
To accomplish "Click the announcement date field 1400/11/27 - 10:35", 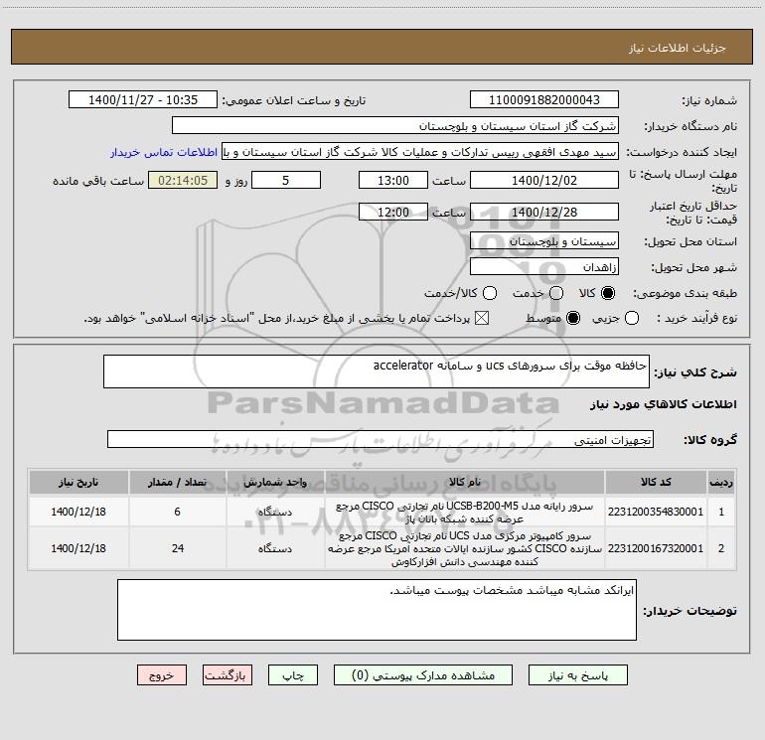I will (143, 99).
